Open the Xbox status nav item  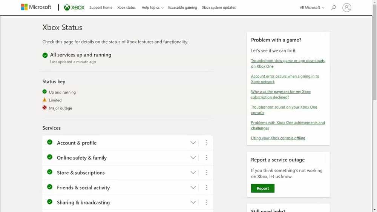click(126, 8)
